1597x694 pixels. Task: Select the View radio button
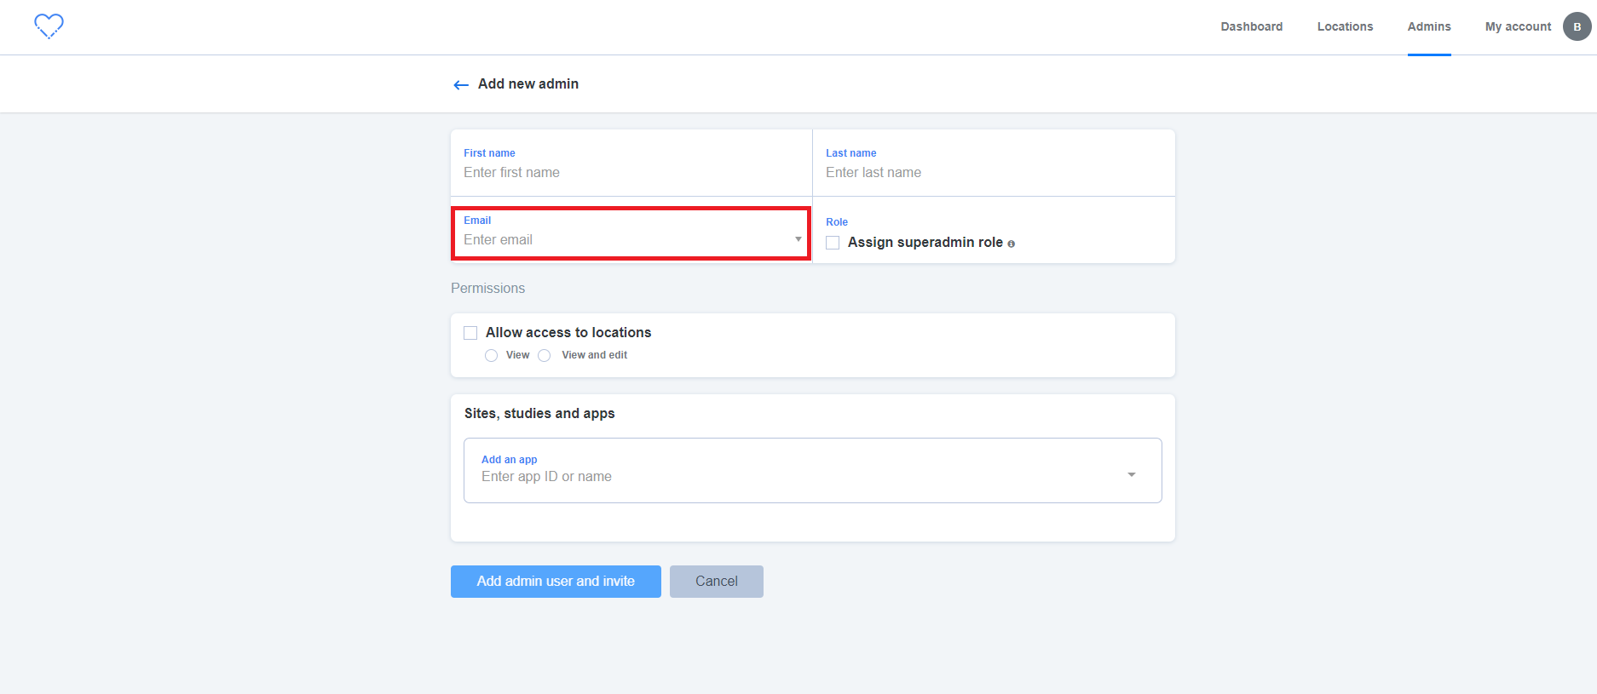[x=491, y=355]
